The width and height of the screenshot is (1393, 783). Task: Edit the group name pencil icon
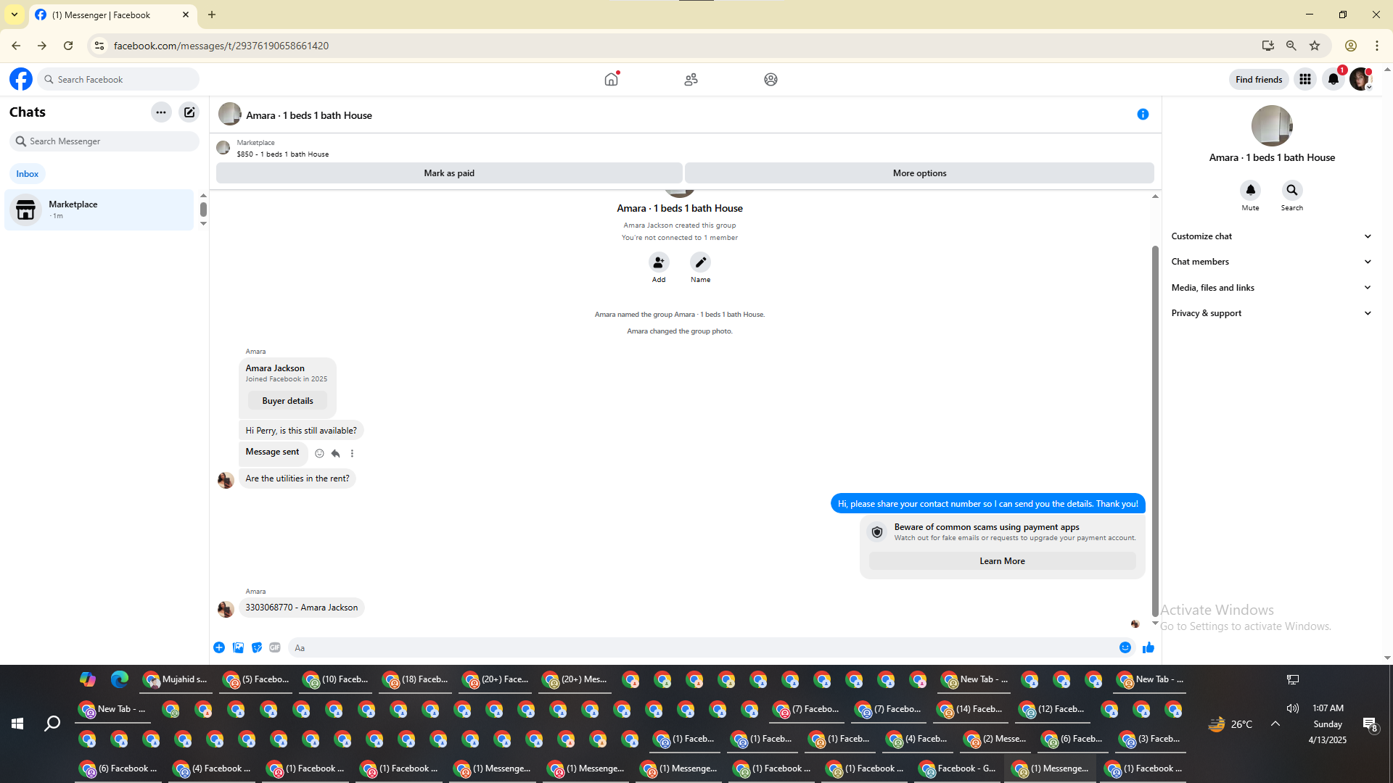coord(700,262)
